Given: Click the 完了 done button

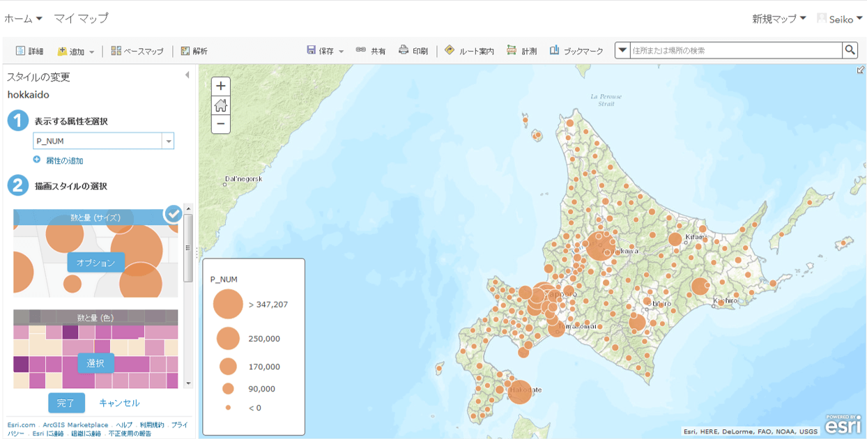Looking at the screenshot, I should [66, 403].
